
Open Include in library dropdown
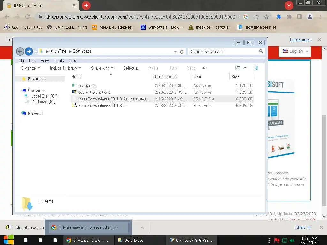click(x=65, y=68)
